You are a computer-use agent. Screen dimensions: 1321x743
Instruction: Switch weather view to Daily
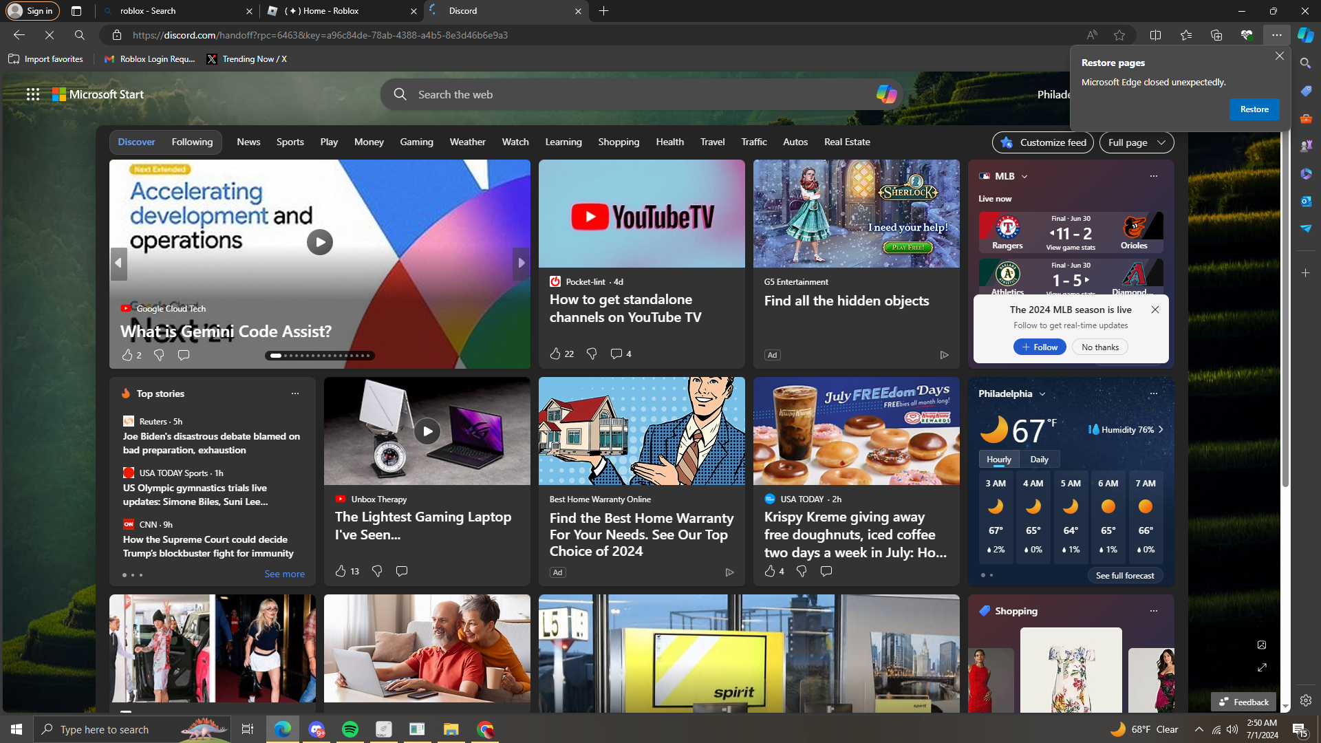pos(1039,459)
